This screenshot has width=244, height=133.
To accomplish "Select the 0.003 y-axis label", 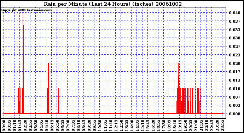I will [234, 106].
